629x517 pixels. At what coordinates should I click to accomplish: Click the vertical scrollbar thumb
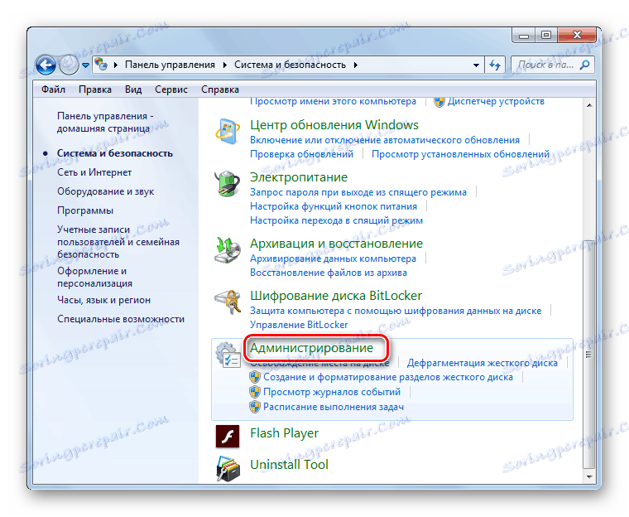click(x=589, y=355)
